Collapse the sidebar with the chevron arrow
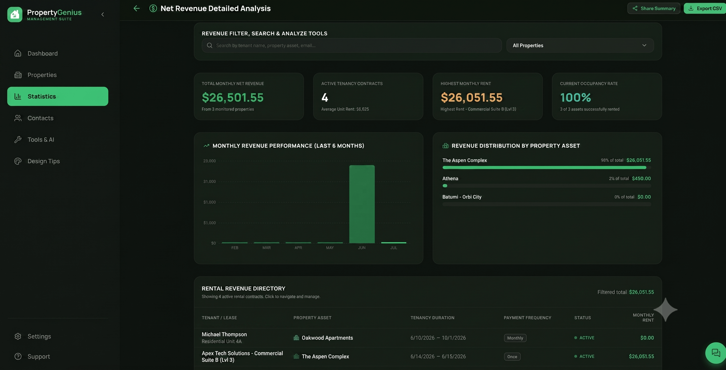The image size is (726, 370). pos(103,14)
